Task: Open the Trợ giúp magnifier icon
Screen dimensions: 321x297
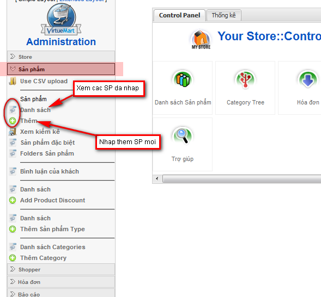Action: pos(183,136)
